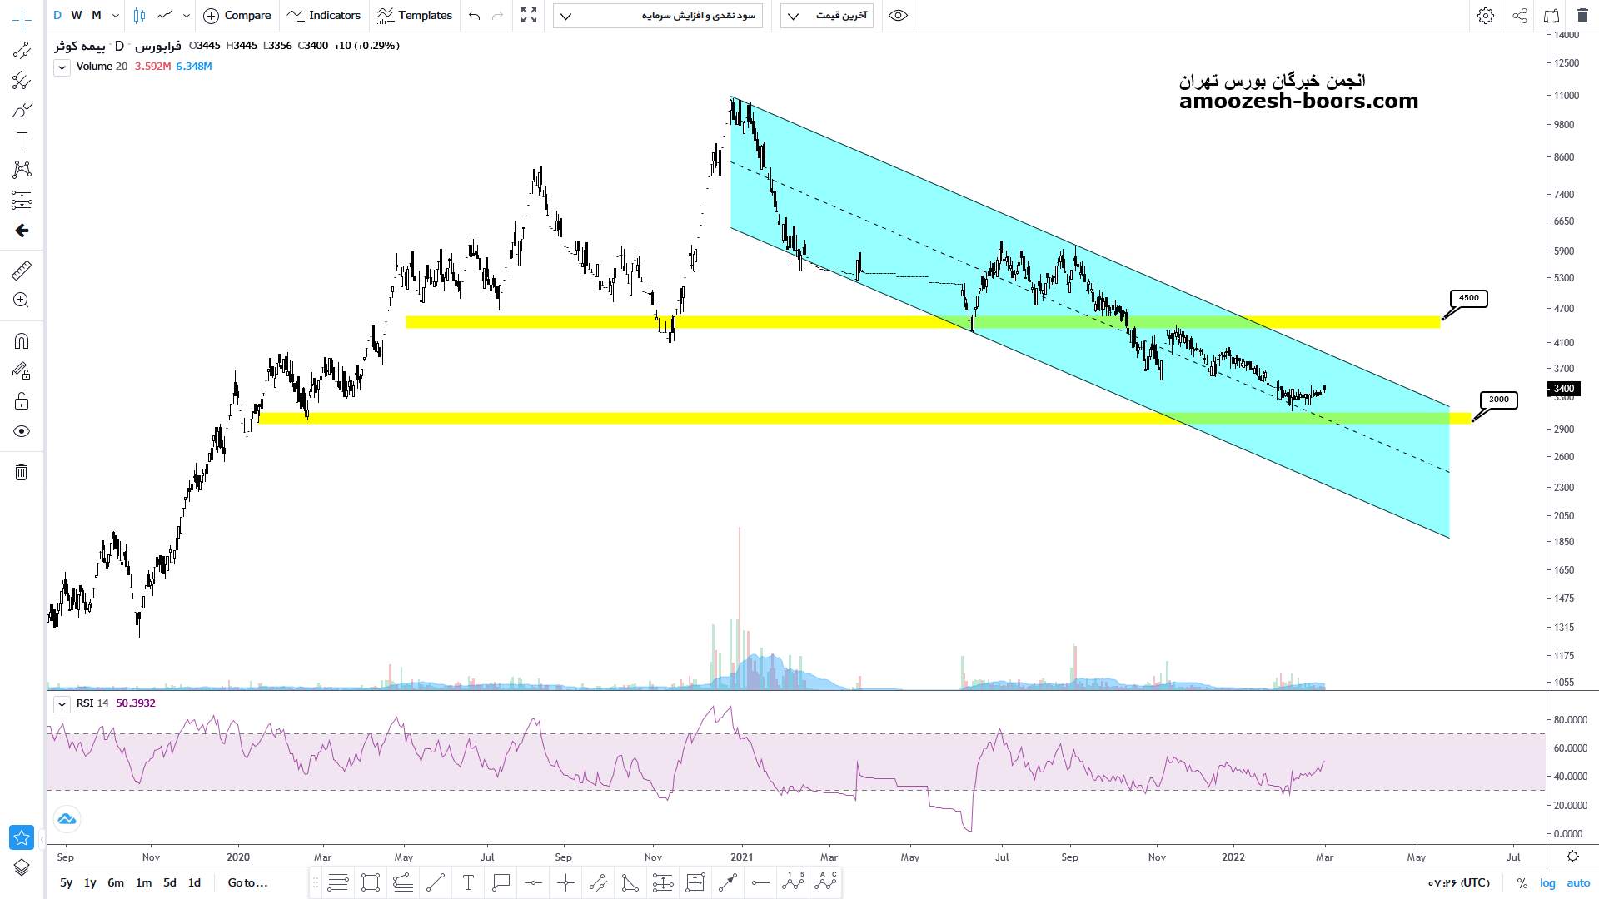Collapse the Volume indicator legend arrow
Viewport: 1599px width, 899px height.
pos(62,67)
